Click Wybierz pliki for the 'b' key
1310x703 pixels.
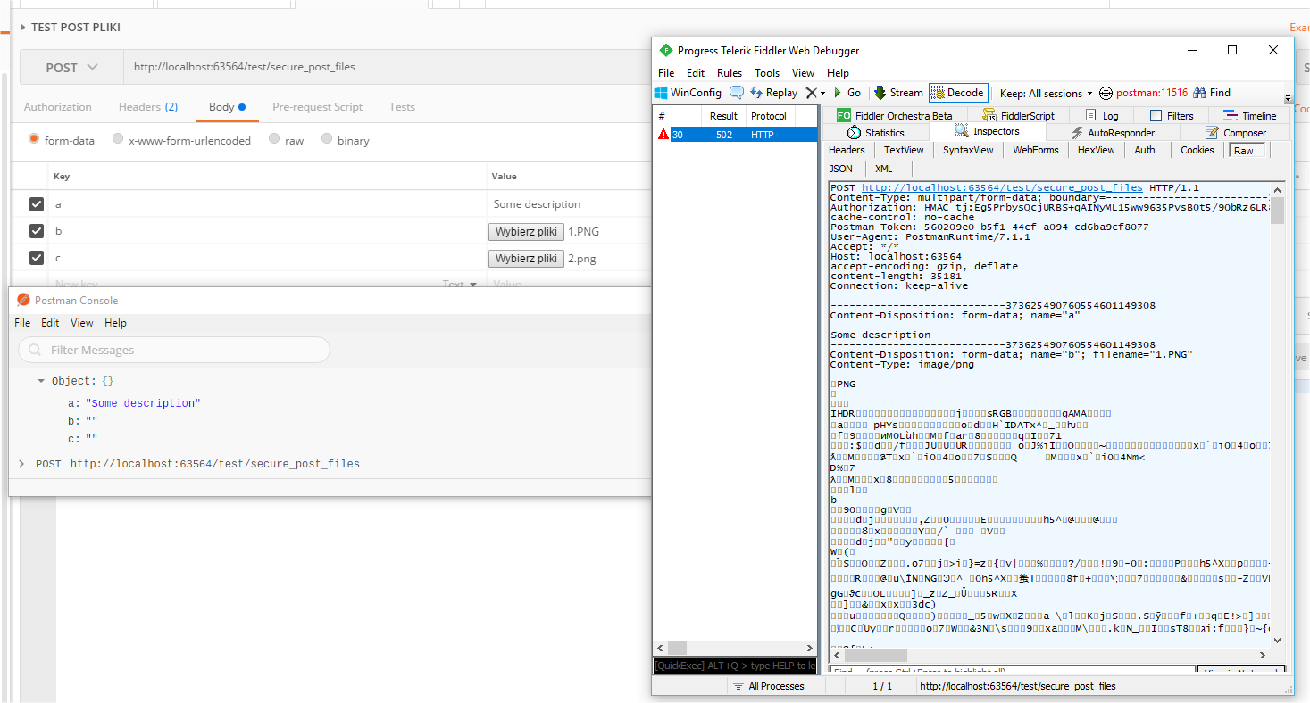click(x=526, y=230)
